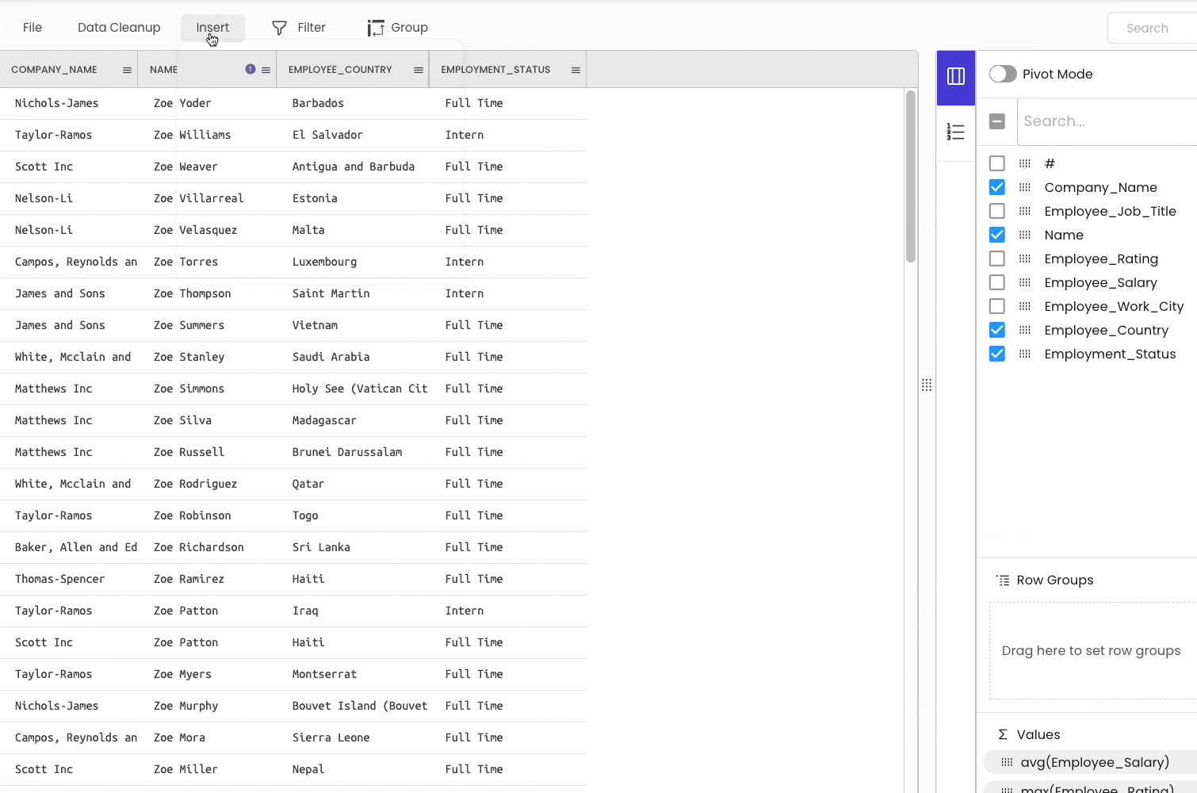Enable the Employee_Job_Title column checkbox
Image resolution: width=1197 pixels, height=793 pixels.
(x=997, y=211)
